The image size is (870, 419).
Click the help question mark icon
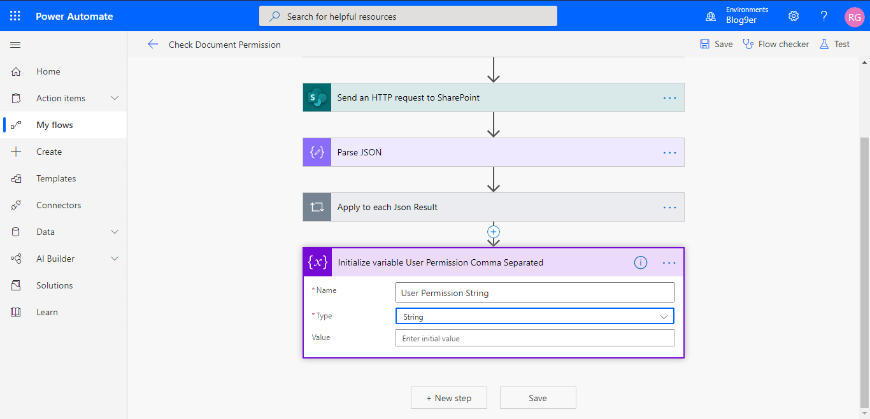point(824,16)
